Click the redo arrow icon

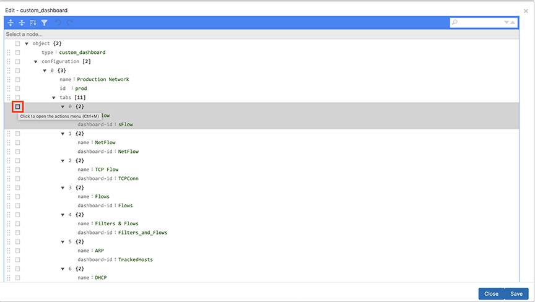coord(69,23)
